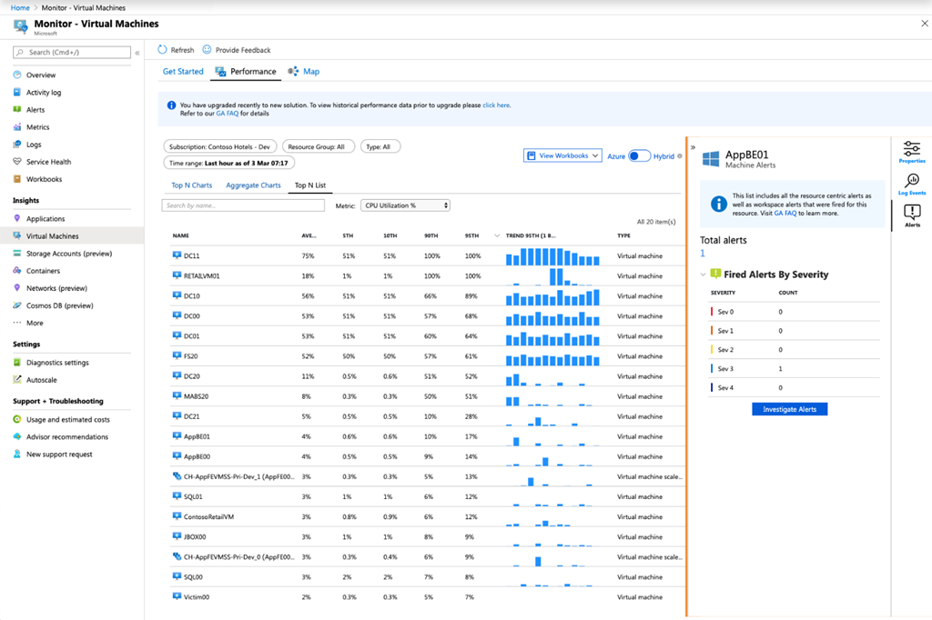
Task: Open the Properties panel icon
Action: [x=911, y=151]
